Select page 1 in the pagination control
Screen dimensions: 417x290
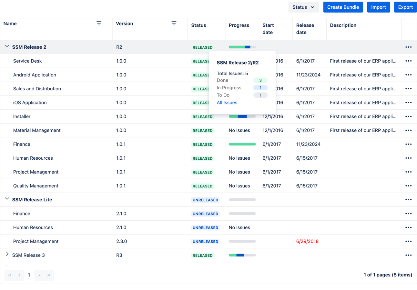(29, 275)
